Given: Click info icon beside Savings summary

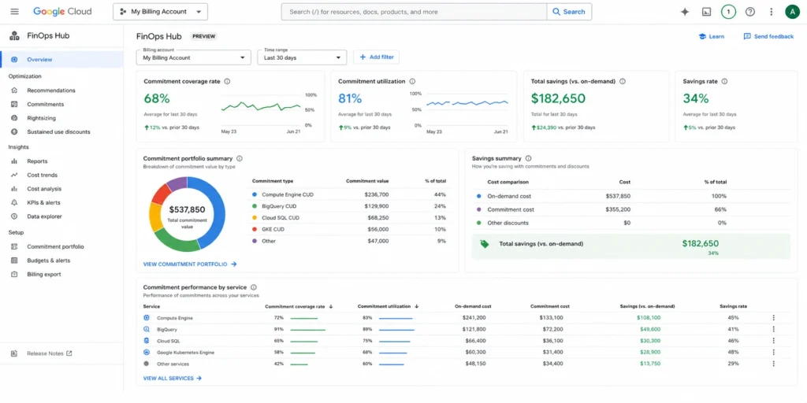Looking at the screenshot, I should pyautogui.click(x=528, y=159).
